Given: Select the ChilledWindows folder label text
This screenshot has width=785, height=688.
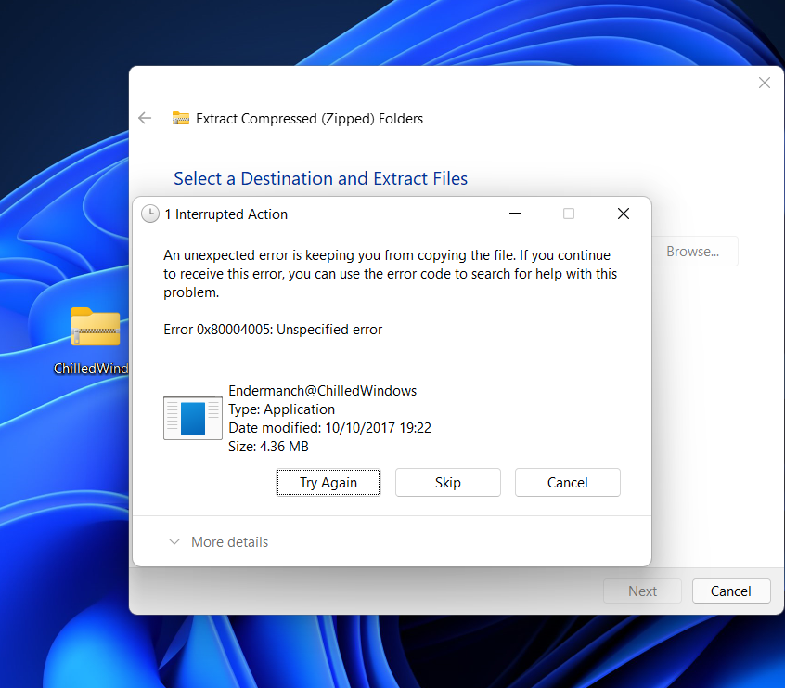Looking at the screenshot, I should tap(90, 369).
